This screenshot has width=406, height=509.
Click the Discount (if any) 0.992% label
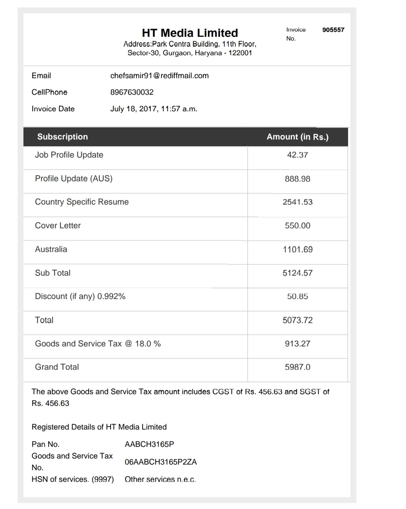pos(80,296)
